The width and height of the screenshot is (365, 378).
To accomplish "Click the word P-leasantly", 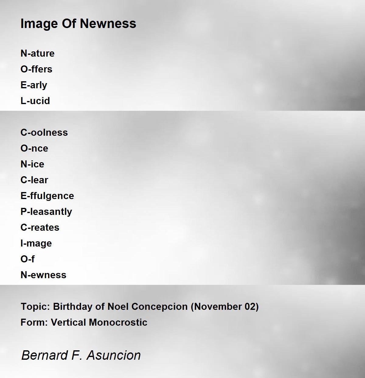I will [46, 212].
